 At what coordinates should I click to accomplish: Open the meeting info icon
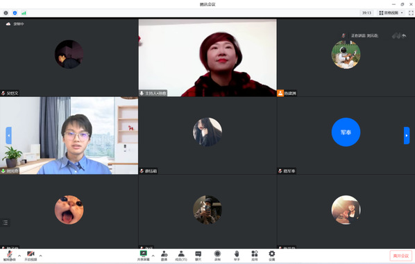(6, 12)
